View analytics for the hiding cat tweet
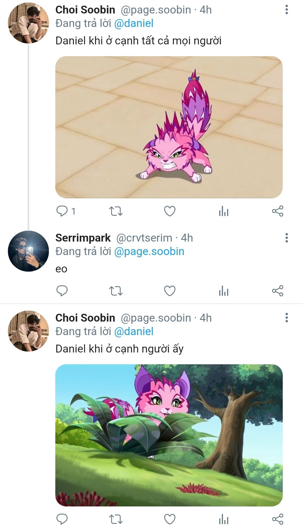Viewport: 303px width, 530px height. click(224, 519)
